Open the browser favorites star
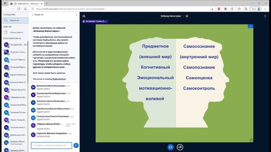 point(239,9)
